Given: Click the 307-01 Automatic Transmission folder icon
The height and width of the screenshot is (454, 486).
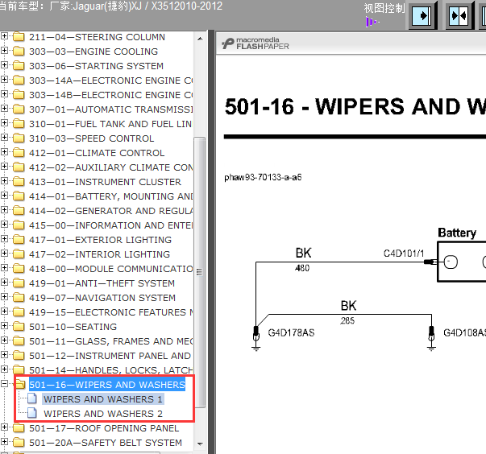Looking at the screenshot, I should [x=19, y=109].
